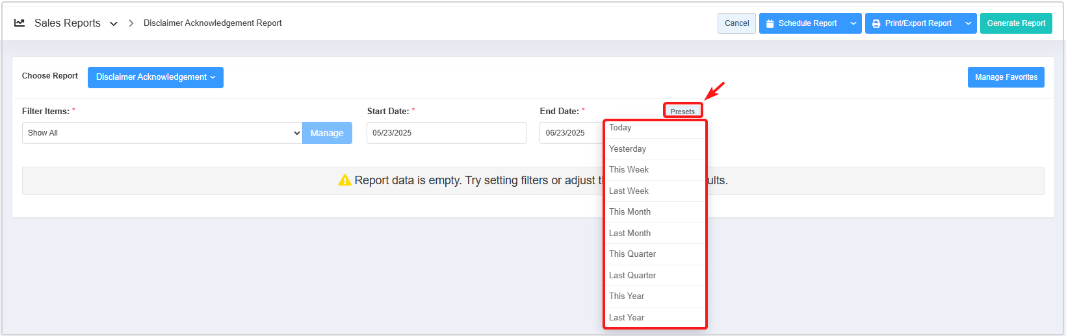This screenshot has height=336, width=1066.
Task: Toggle the Presets date button
Action: click(x=682, y=111)
